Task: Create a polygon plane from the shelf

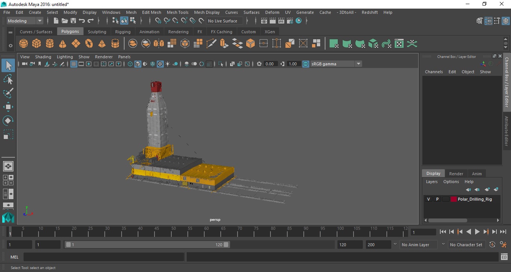Action: 76,44
